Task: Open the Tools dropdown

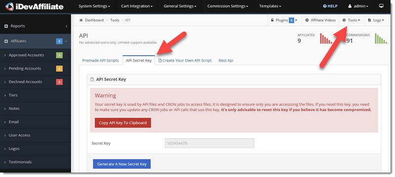Action: click(351, 20)
